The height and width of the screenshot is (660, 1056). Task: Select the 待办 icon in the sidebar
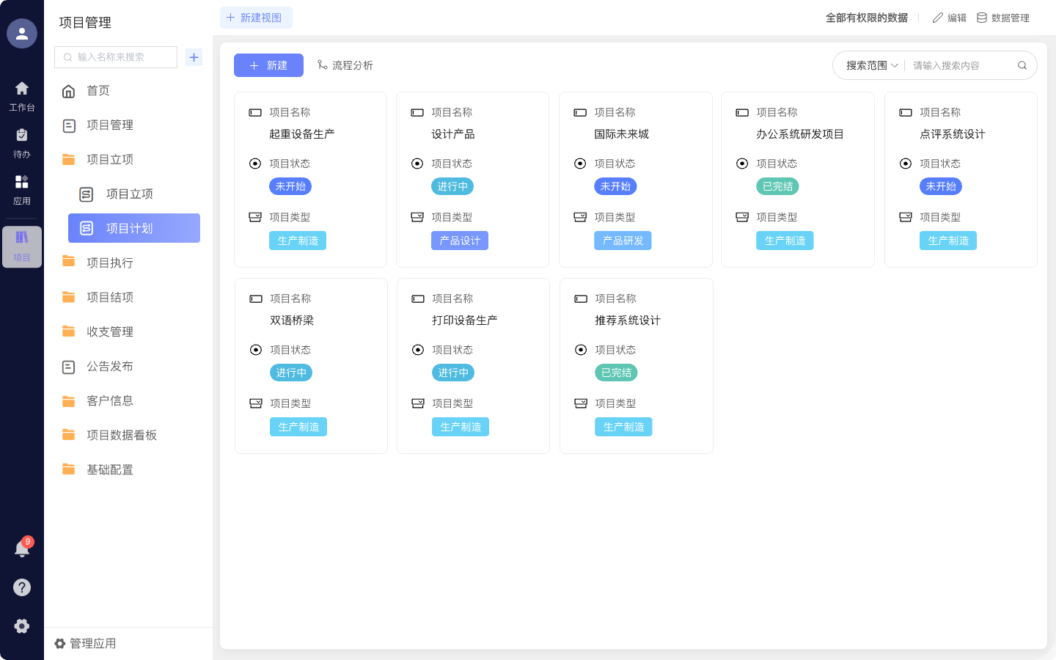click(22, 139)
